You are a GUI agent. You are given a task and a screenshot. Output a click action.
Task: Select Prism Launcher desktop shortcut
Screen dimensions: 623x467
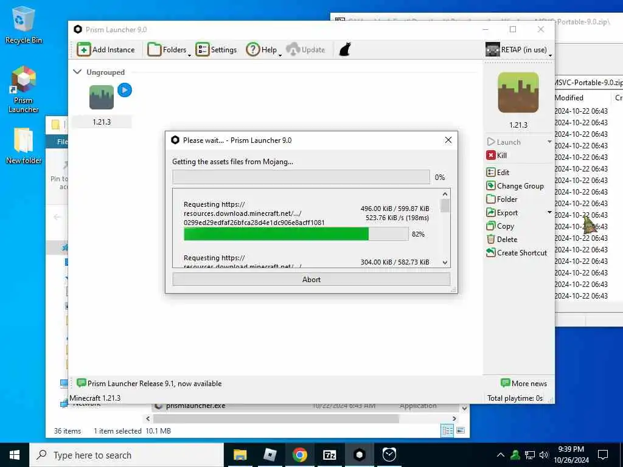(24, 90)
